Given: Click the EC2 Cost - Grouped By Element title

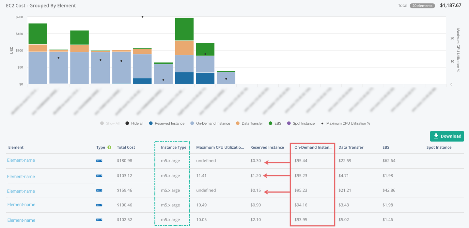Looking at the screenshot, I should [41, 6].
